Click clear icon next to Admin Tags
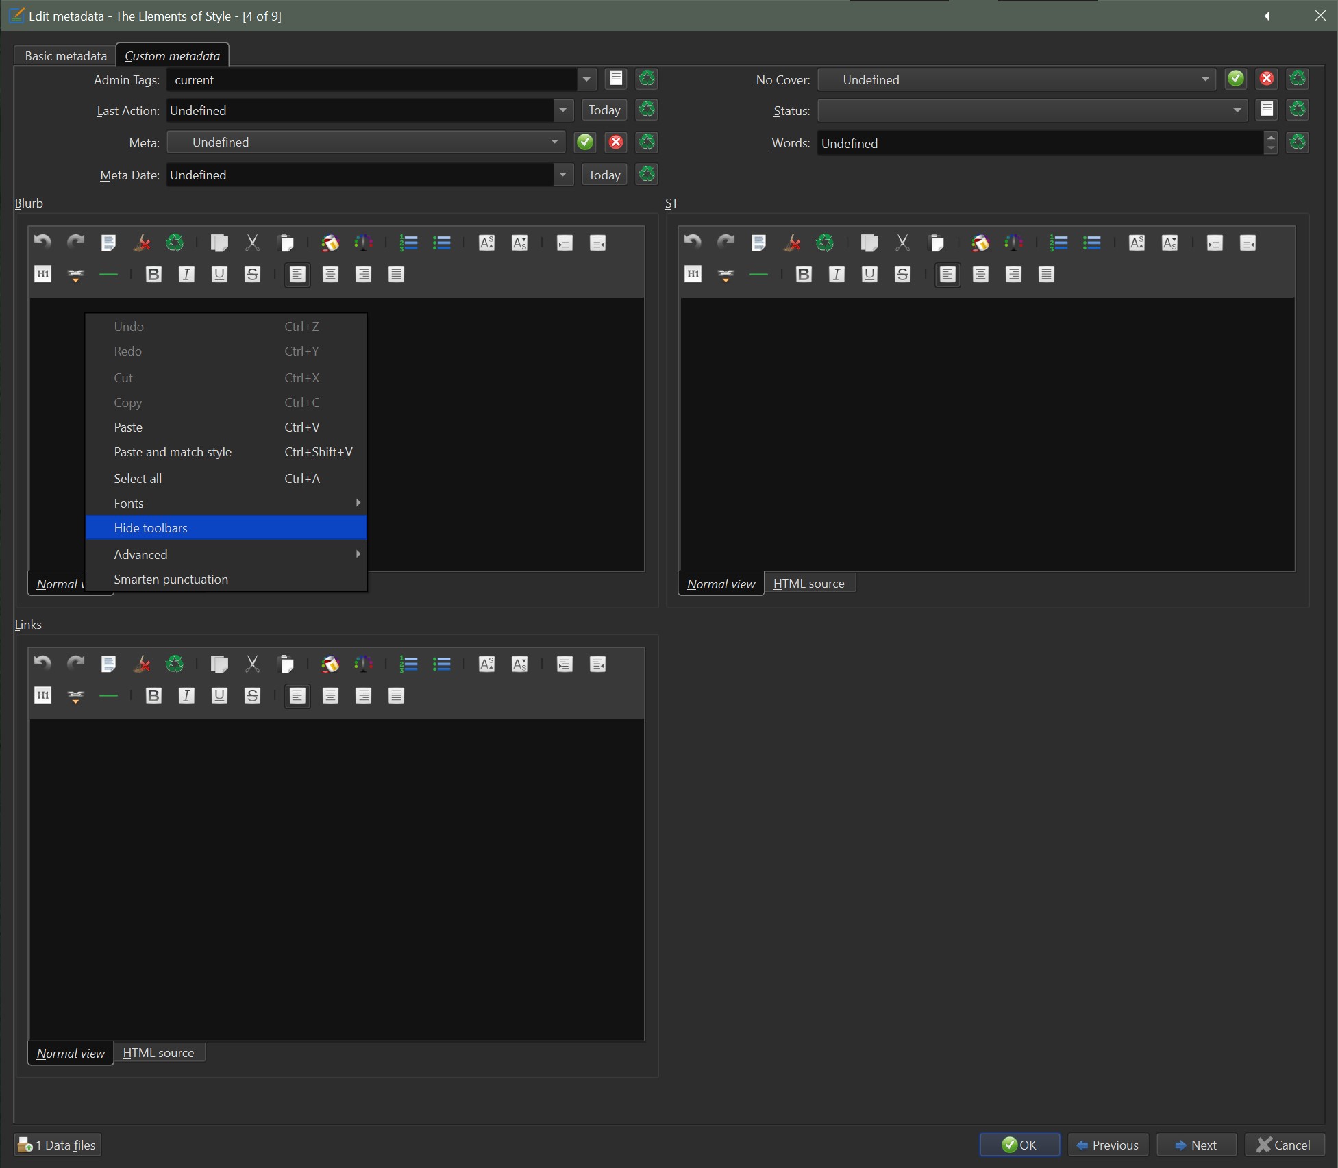The width and height of the screenshot is (1338, 1168). [x=647, y=79]
